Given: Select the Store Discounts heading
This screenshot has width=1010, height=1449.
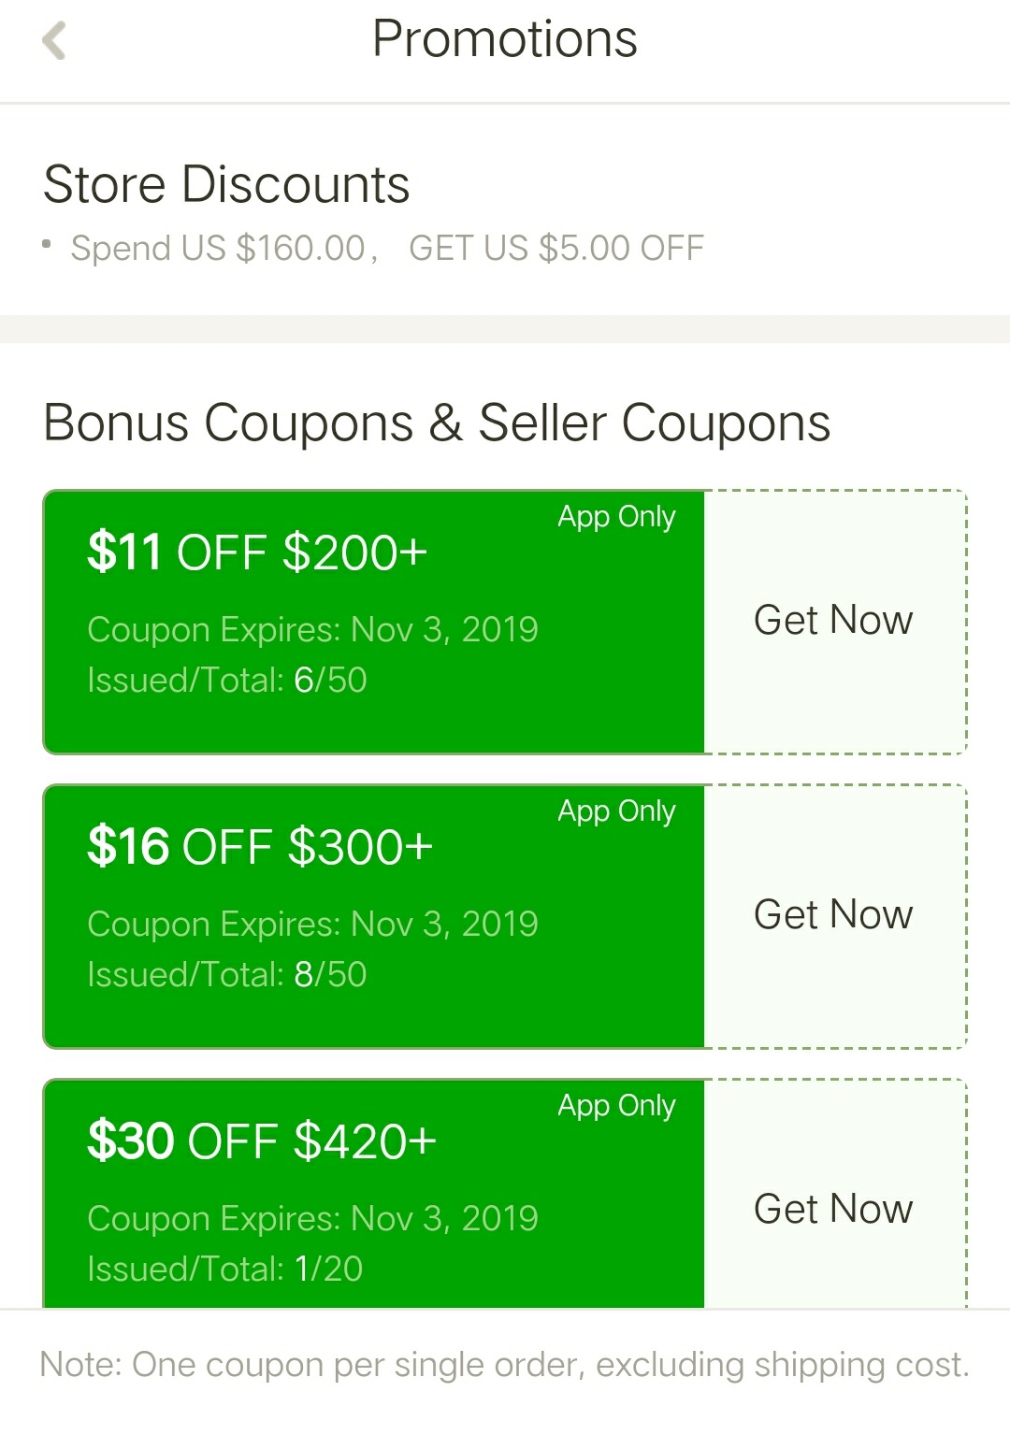Looking at the screenshot, I should 226,184.
